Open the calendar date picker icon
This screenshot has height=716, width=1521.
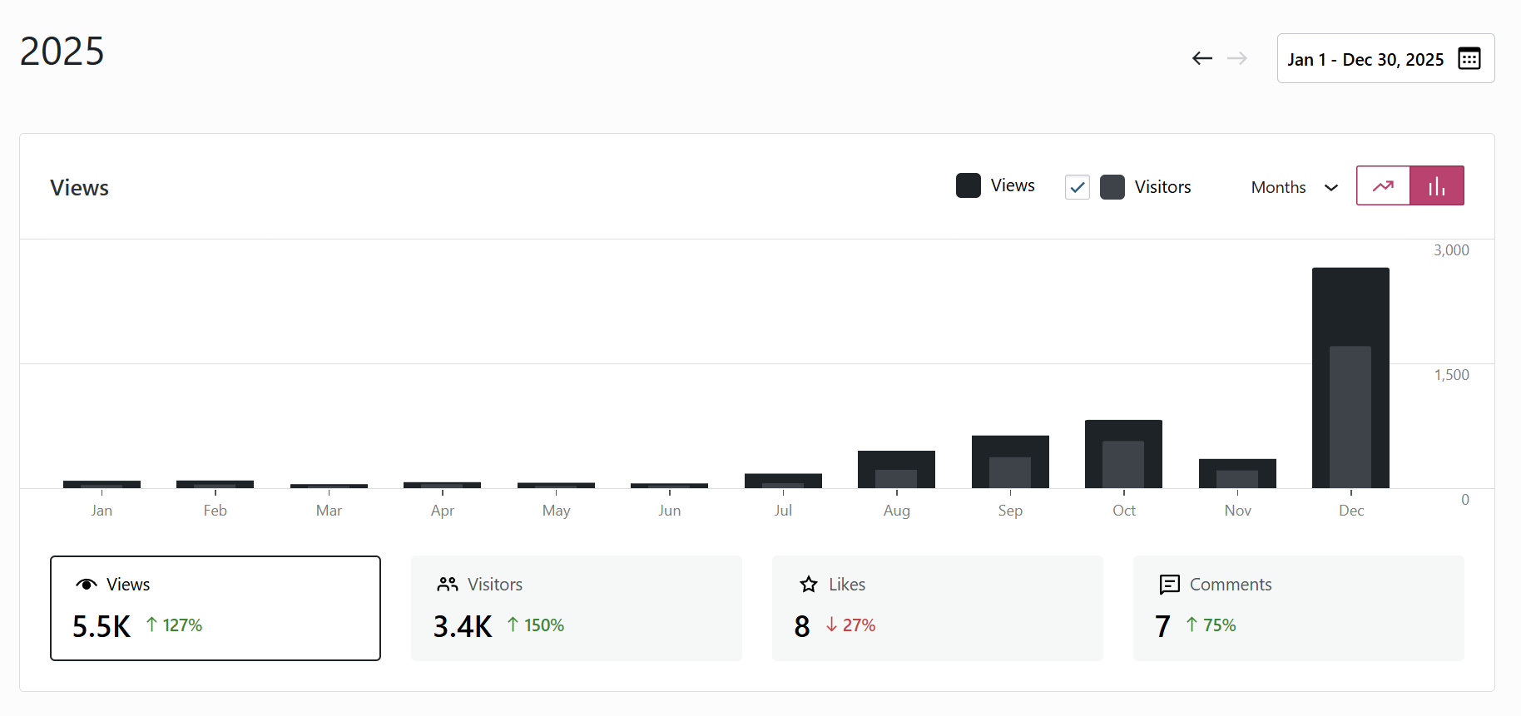pos(1469,59)
